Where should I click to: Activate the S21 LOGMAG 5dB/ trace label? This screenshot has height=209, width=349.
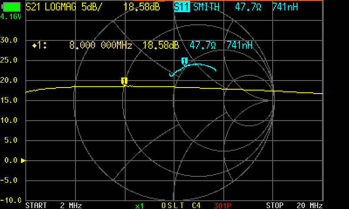[x=64, y=7]
